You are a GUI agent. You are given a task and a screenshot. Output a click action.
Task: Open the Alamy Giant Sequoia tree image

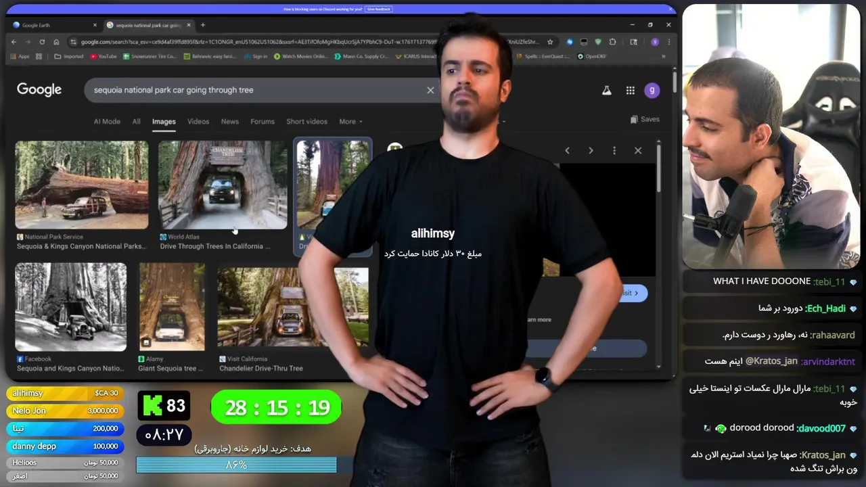[172, 307]
